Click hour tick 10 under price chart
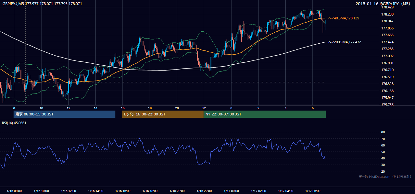Screen dimensions: 415x194 click(x=41, y=108)
